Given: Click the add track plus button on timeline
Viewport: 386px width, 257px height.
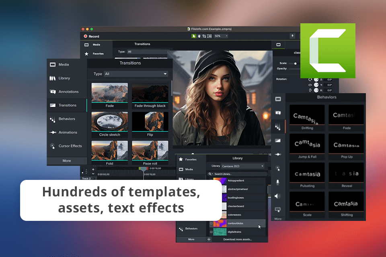Looking at the screenshot, I should [x=93, y=169].
